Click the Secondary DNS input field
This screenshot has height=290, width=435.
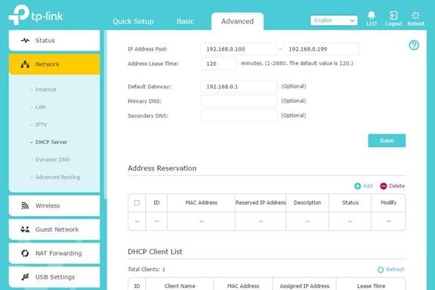tap(239, 116)
